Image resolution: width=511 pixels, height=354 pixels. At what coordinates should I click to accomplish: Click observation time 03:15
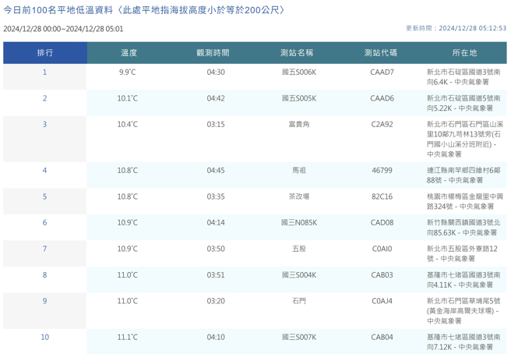(216, 124)
